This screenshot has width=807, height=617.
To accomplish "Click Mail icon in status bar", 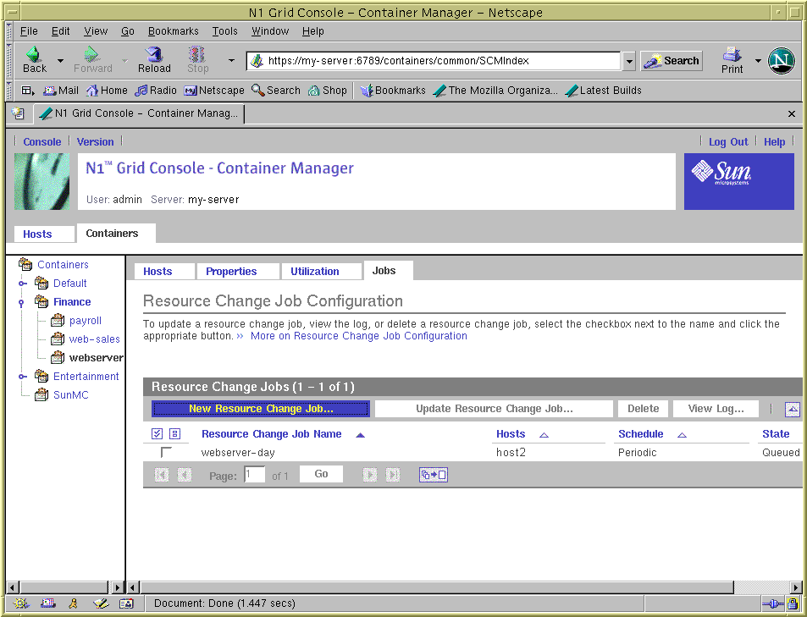I will (48, 603).
